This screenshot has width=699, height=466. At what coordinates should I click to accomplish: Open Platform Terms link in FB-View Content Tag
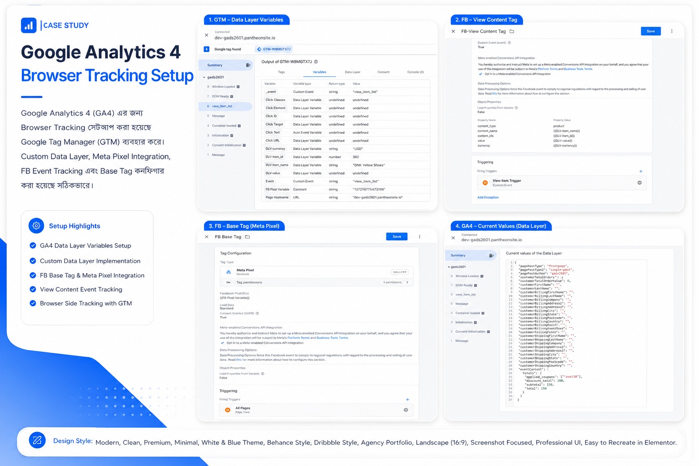547,69
